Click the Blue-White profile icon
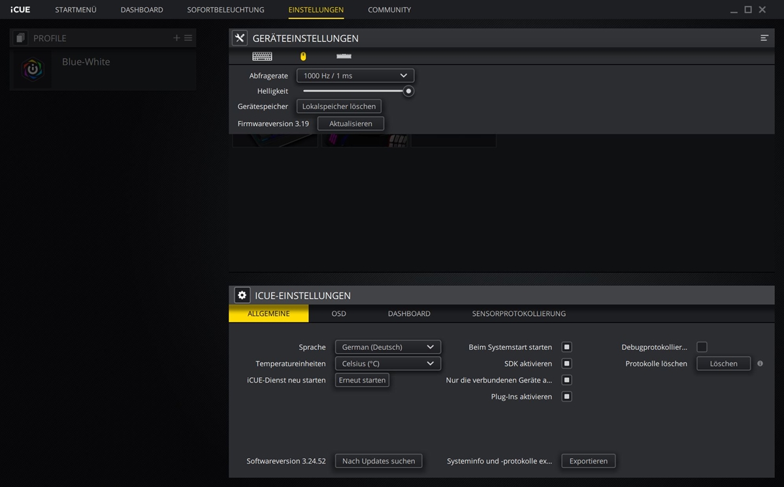The image size is (784, 487). coord(32,69)
